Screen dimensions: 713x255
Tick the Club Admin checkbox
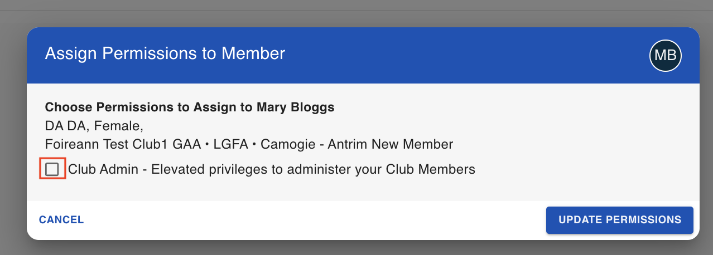click(52, 169)
